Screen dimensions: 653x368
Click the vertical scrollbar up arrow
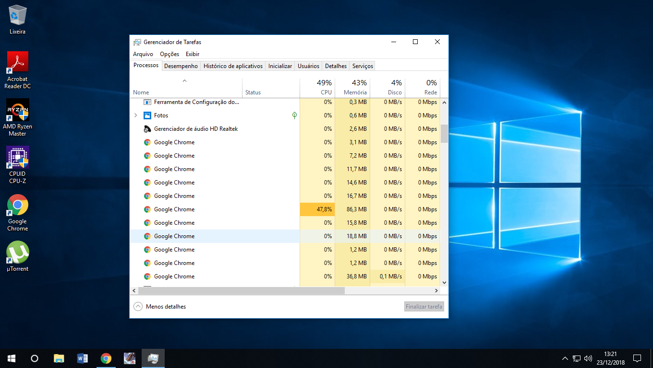coord(444,103)
